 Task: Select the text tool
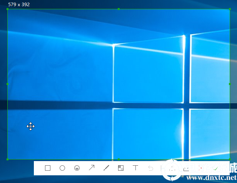point(135,168)
